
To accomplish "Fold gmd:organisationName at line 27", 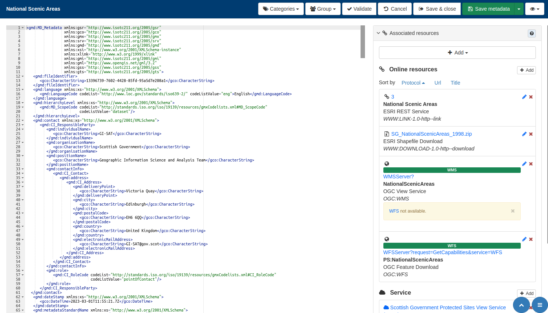I will tap(22, 143).
